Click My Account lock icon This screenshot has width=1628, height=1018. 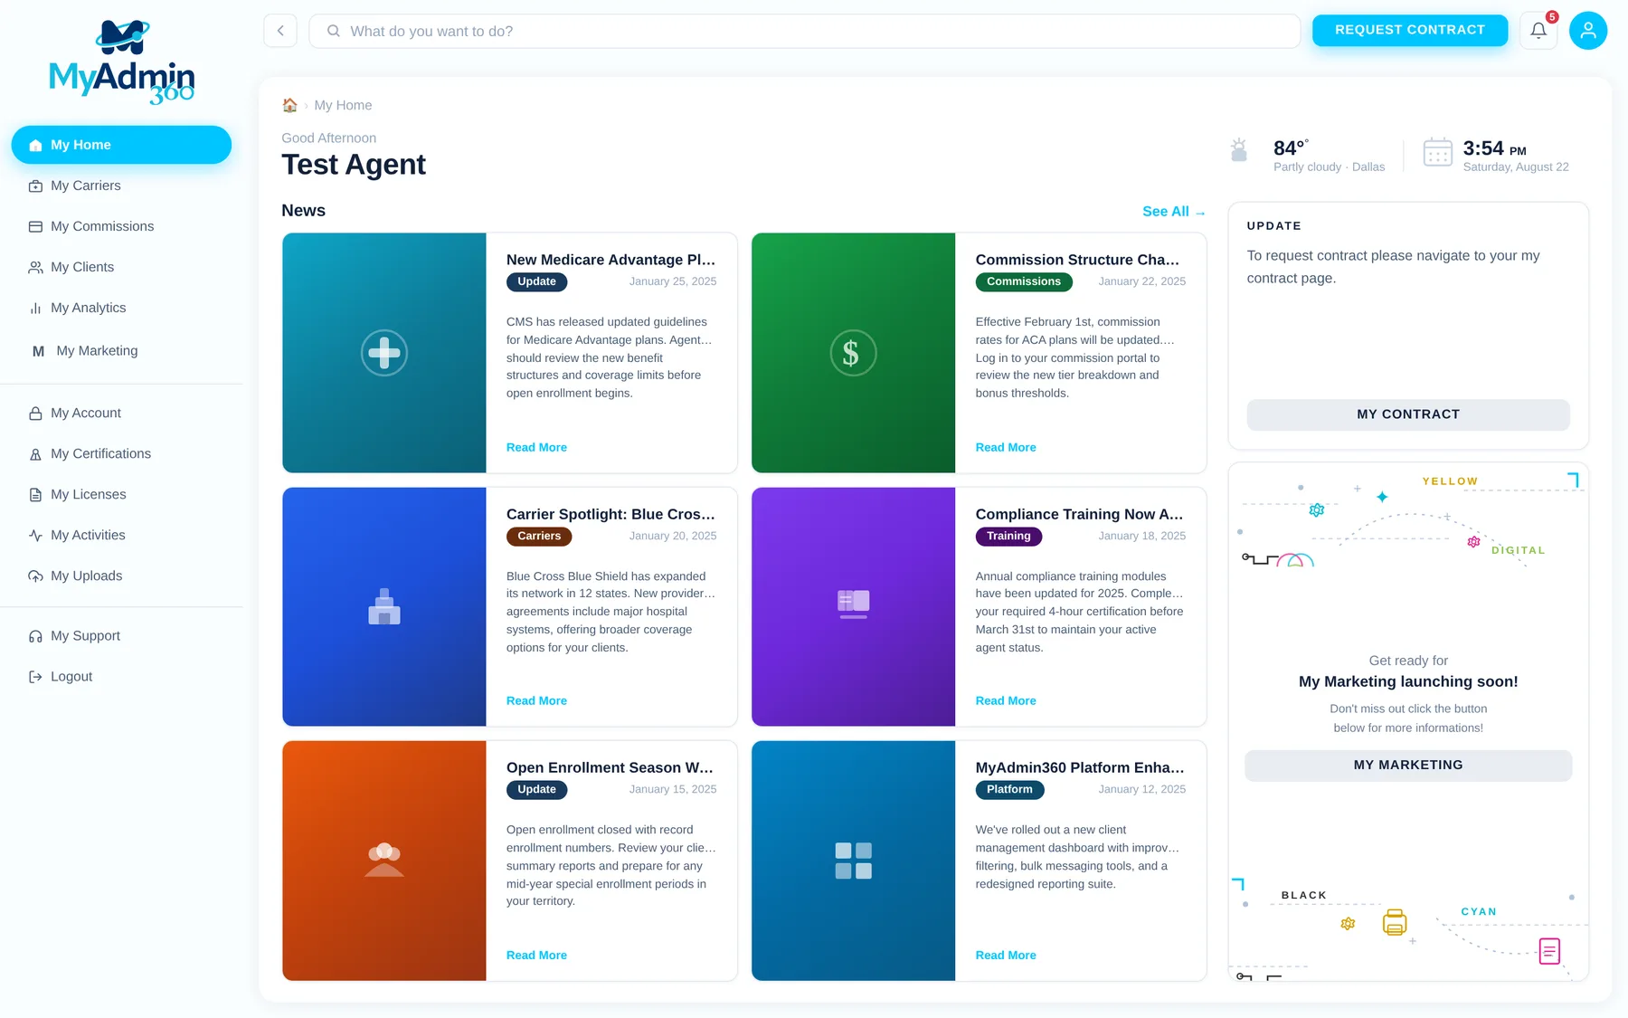(x=35, y=413)
